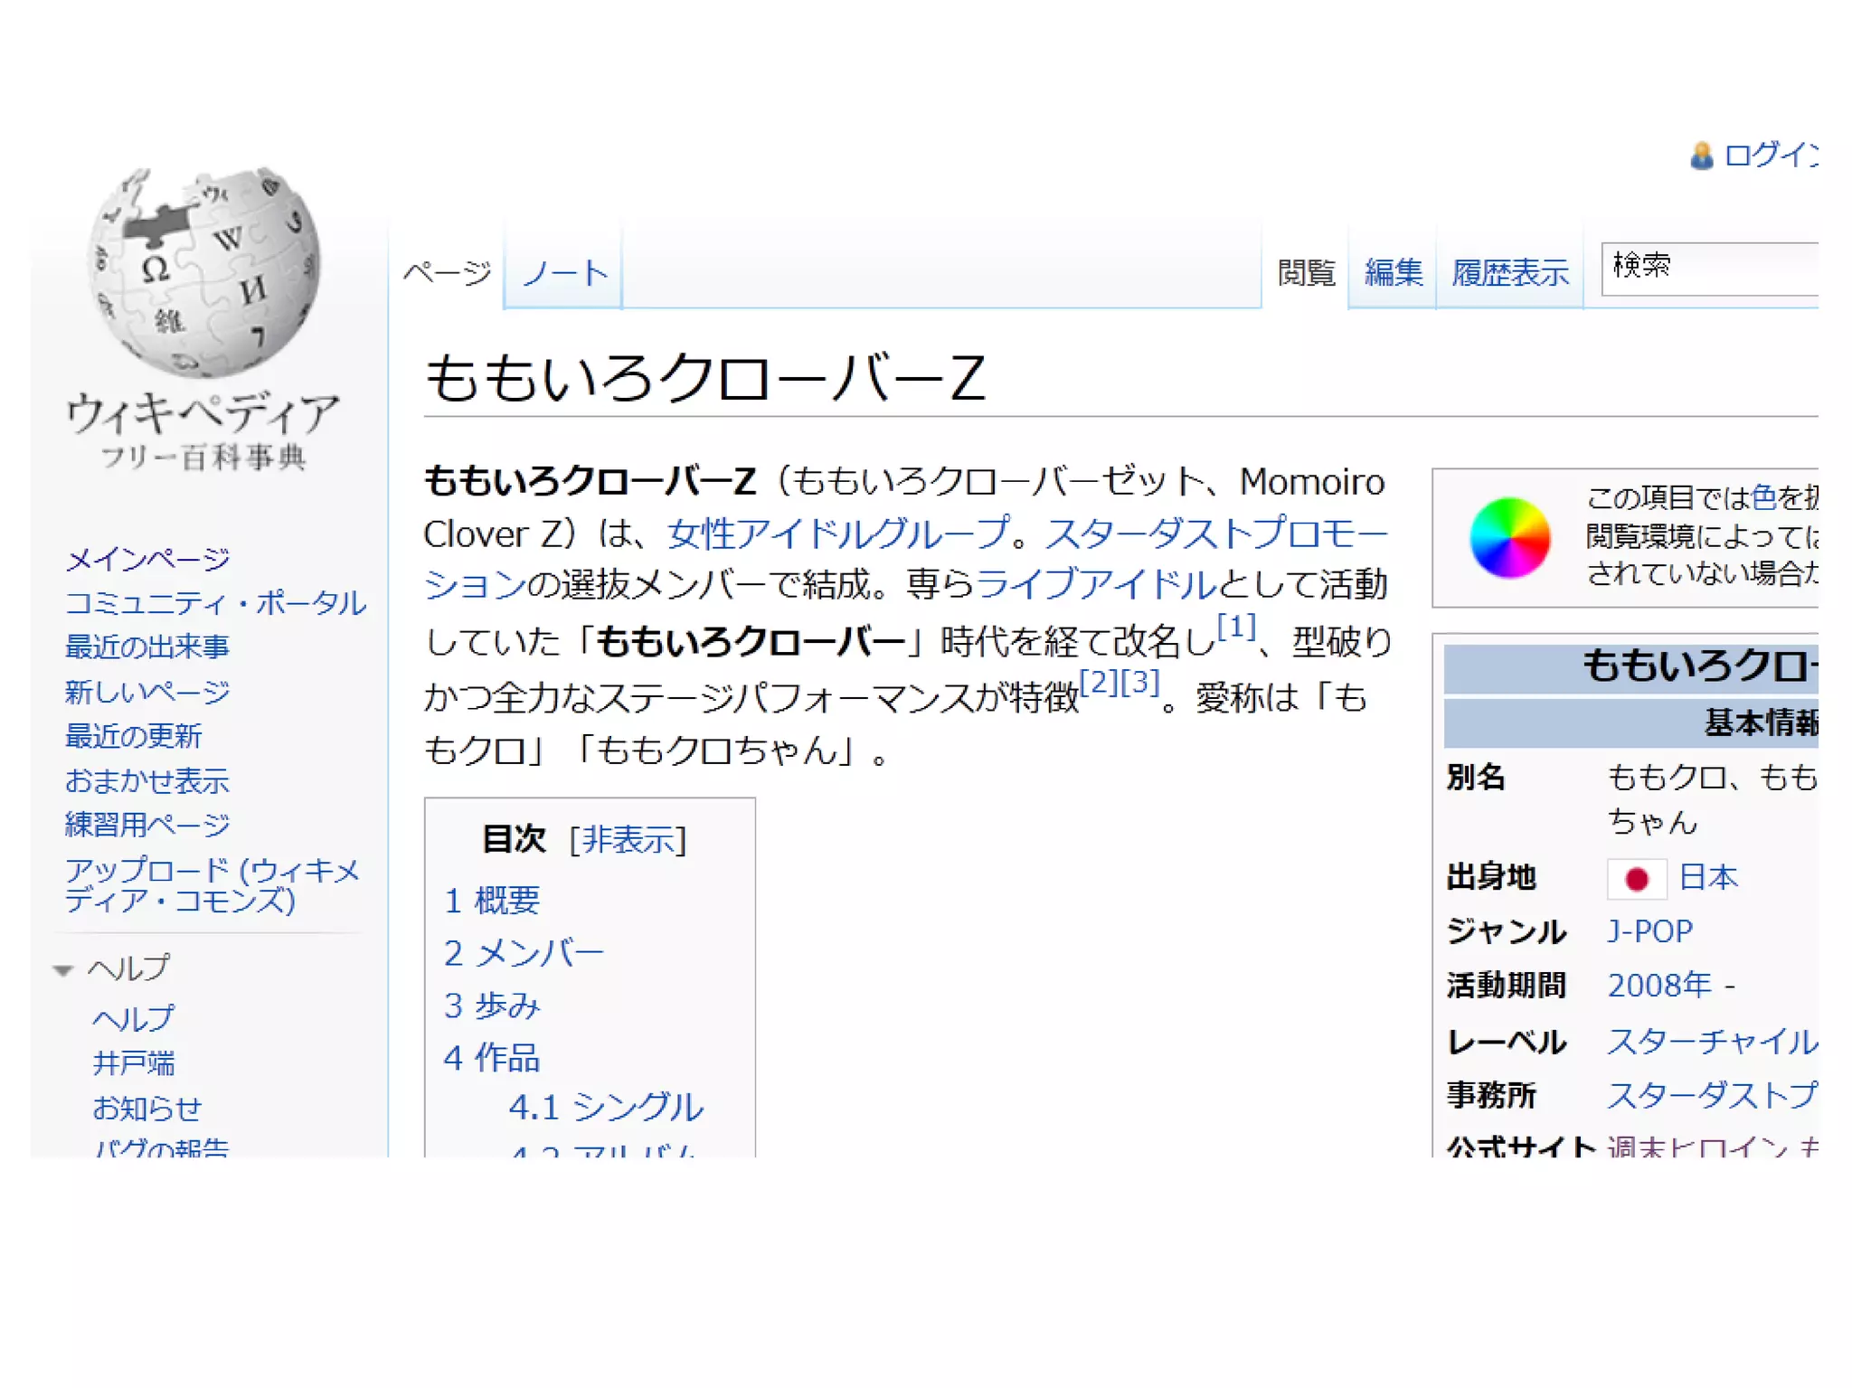The image size is (1852, 1388).
Task: Open 井戸端 link
Action: 134,1062
